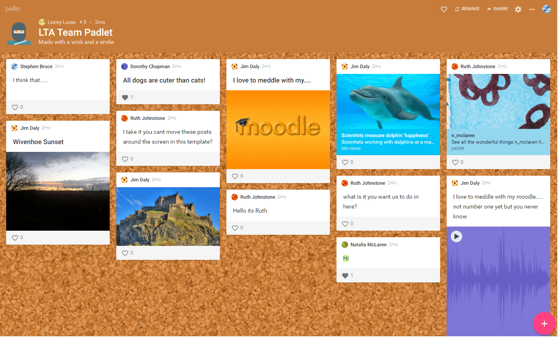Viewport: 558px width, 337px height.
Task: Open the account menu from the profile avatar
Action: tap(546, 9)
